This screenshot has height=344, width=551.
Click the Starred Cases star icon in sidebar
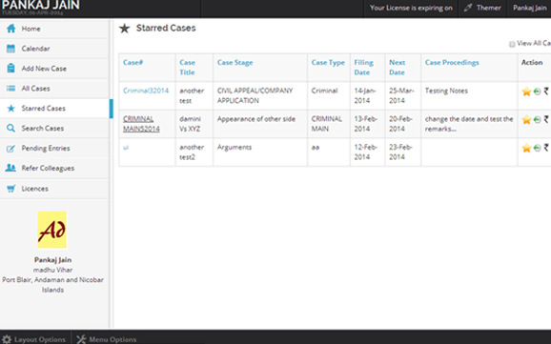click(11, 109)
